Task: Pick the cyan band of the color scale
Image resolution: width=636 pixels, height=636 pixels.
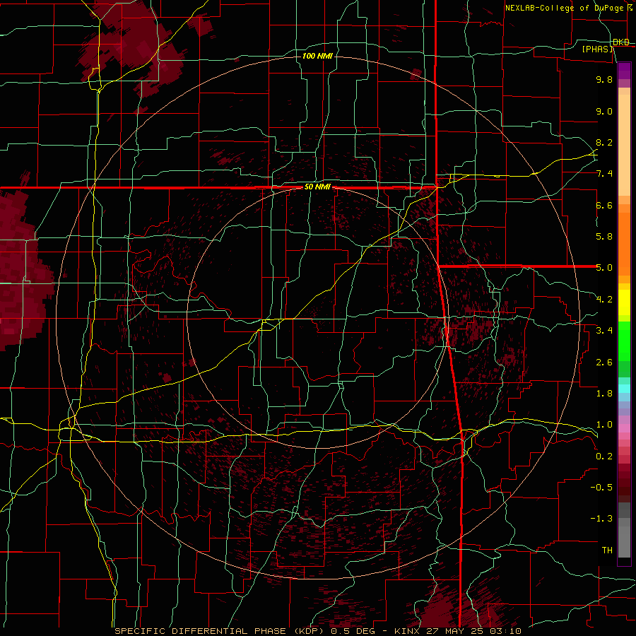Action: click(624, 389)
